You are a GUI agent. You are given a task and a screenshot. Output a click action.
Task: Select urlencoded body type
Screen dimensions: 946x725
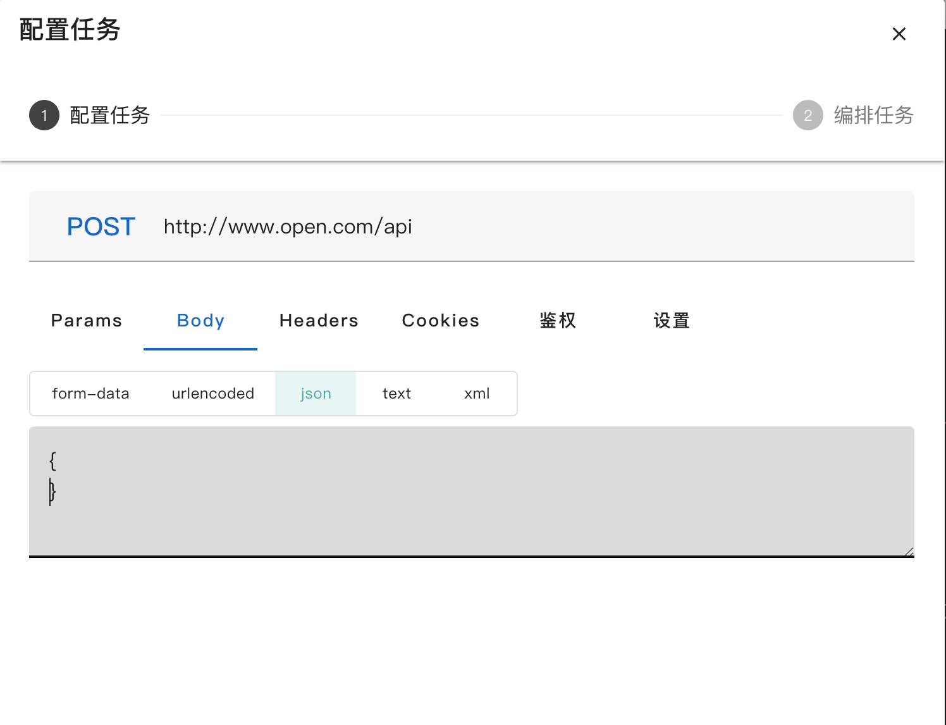(212, 393)
